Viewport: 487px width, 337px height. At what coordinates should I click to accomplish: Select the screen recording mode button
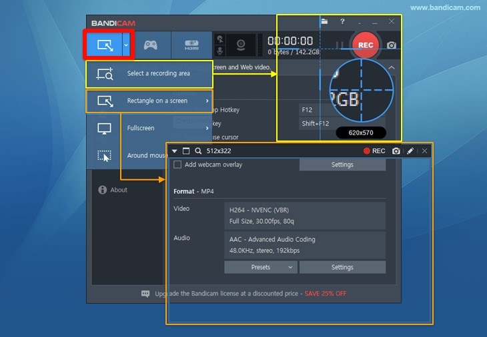coord(105,45)
